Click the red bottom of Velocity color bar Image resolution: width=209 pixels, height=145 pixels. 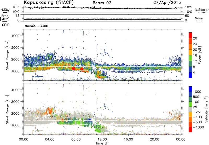pos(190,130)
